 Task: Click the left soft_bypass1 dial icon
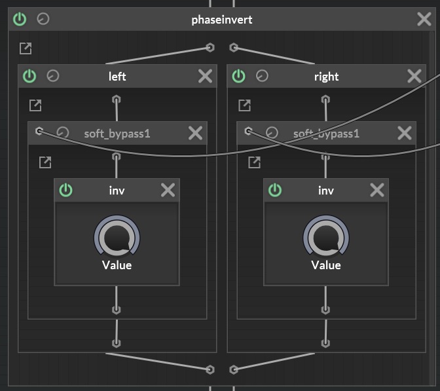(63, 133)
